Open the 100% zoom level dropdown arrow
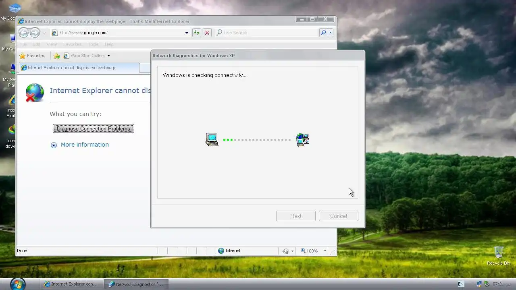Image resolution: width=516 pixels, height=290 pixels. pos(325,251)
